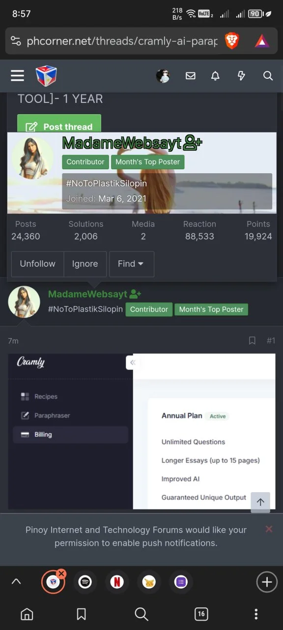Open What's new lightning icon
The width and height of the screenshot is (283, 630).
[241, 76]
